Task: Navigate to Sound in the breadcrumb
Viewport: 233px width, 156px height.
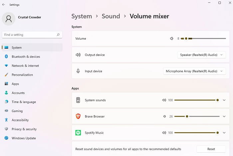Action: tap(111, 16)
